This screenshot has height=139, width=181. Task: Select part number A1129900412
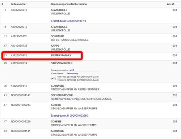[19, 86]
